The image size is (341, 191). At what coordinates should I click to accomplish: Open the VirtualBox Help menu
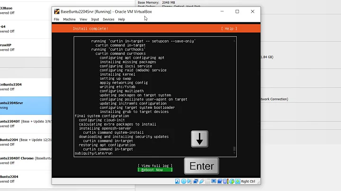pyautogui.click(x=122, y=19)
